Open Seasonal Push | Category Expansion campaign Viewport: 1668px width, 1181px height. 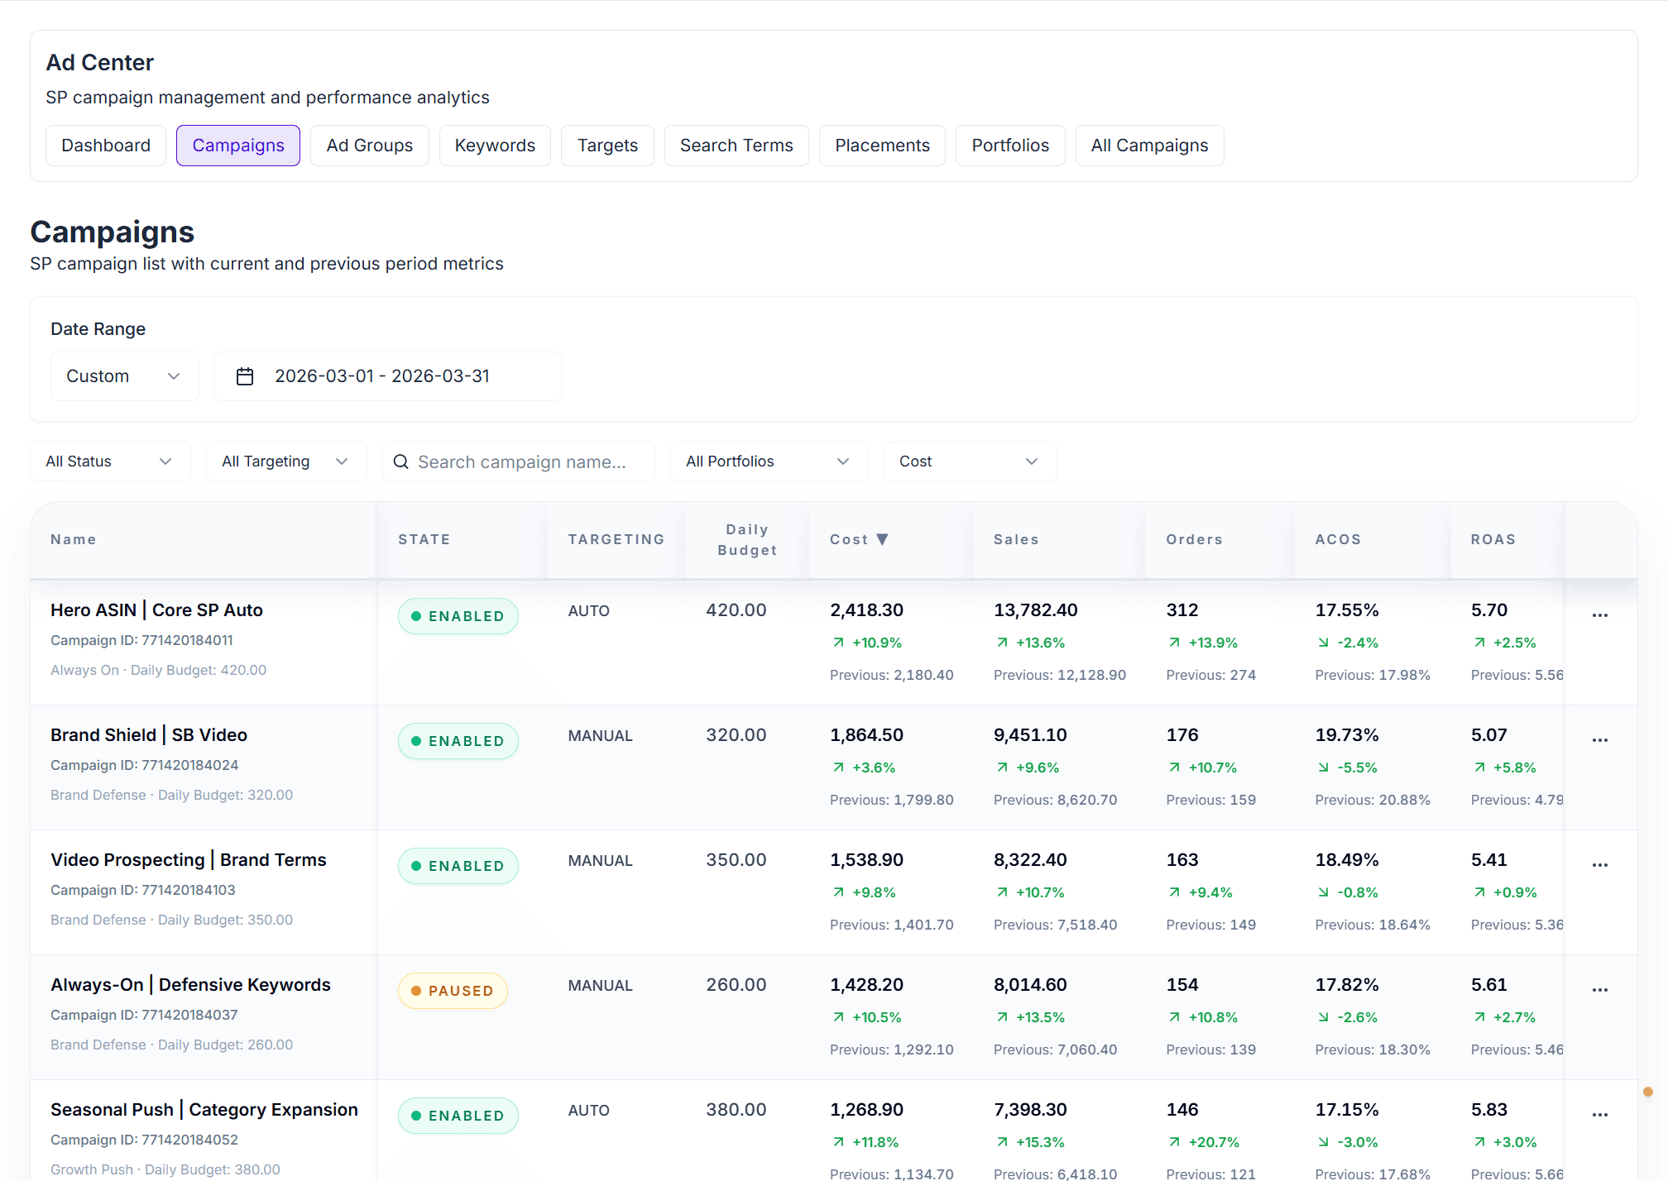click(x=204, y=1110)
